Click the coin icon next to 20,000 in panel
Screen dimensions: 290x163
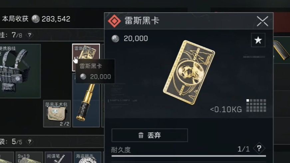click(115, 39)
